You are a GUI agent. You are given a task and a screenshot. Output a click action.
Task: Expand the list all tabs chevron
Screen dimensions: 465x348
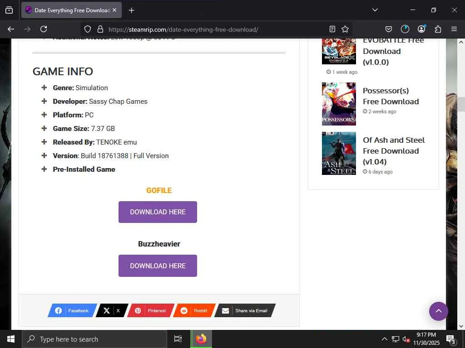pyautogui.click(x=375, y=10)
